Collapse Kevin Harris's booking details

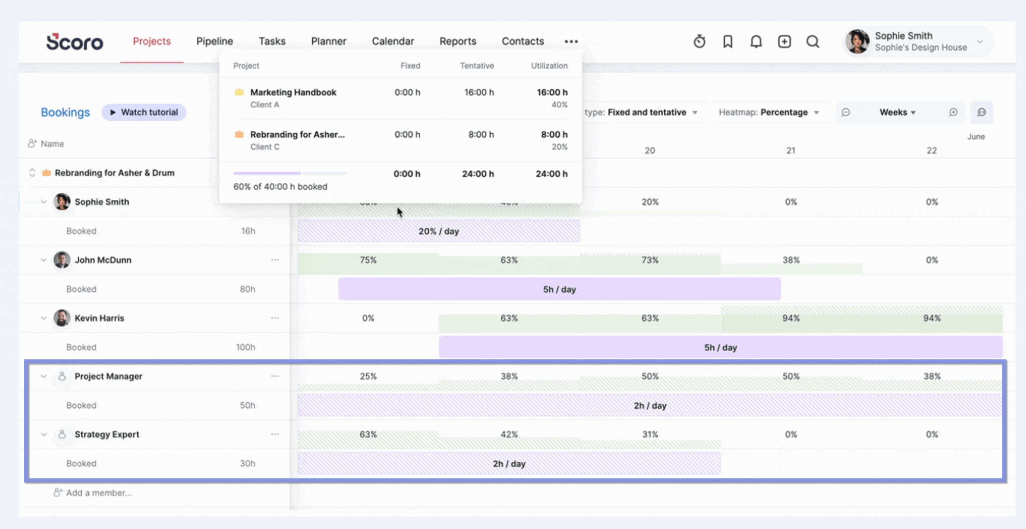43,318
